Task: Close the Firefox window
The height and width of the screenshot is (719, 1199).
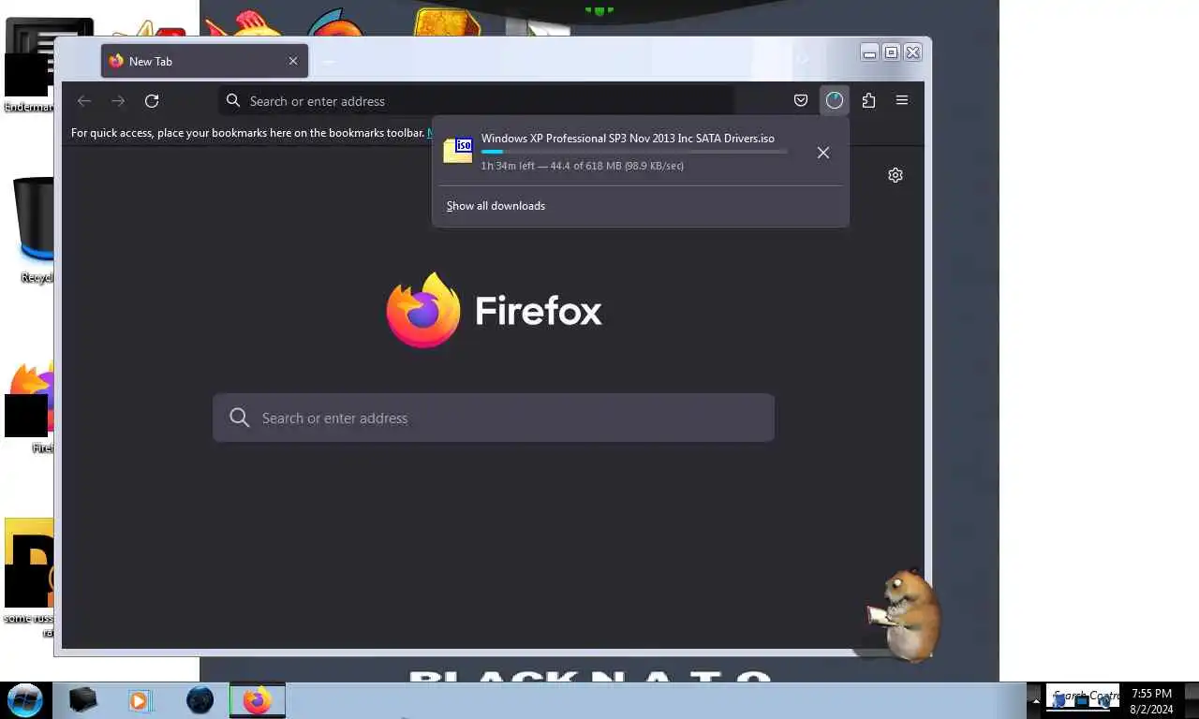Action: pyautogui.click(x=913, y=53)
